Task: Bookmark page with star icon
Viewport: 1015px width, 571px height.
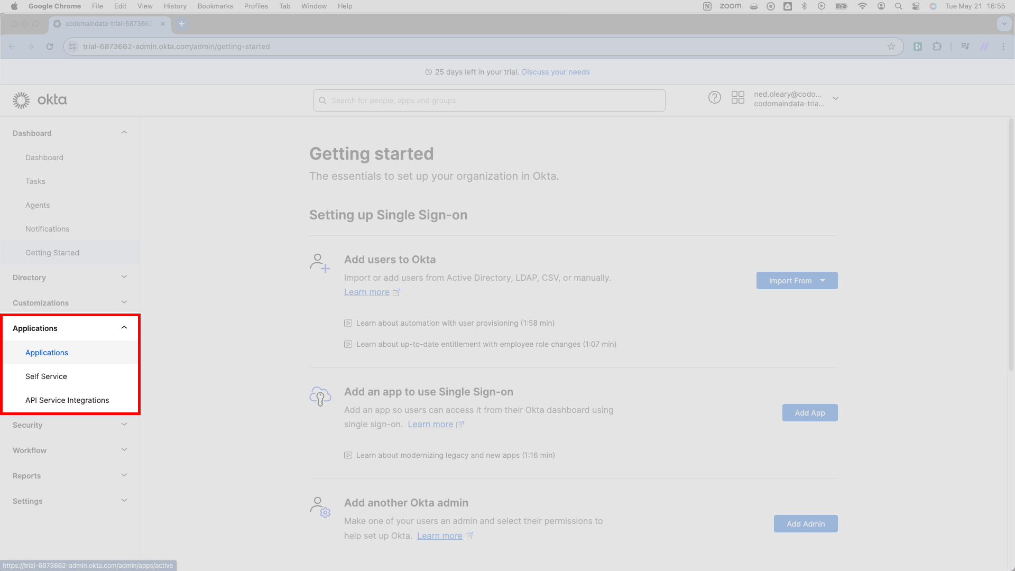Action: (891, 47)
